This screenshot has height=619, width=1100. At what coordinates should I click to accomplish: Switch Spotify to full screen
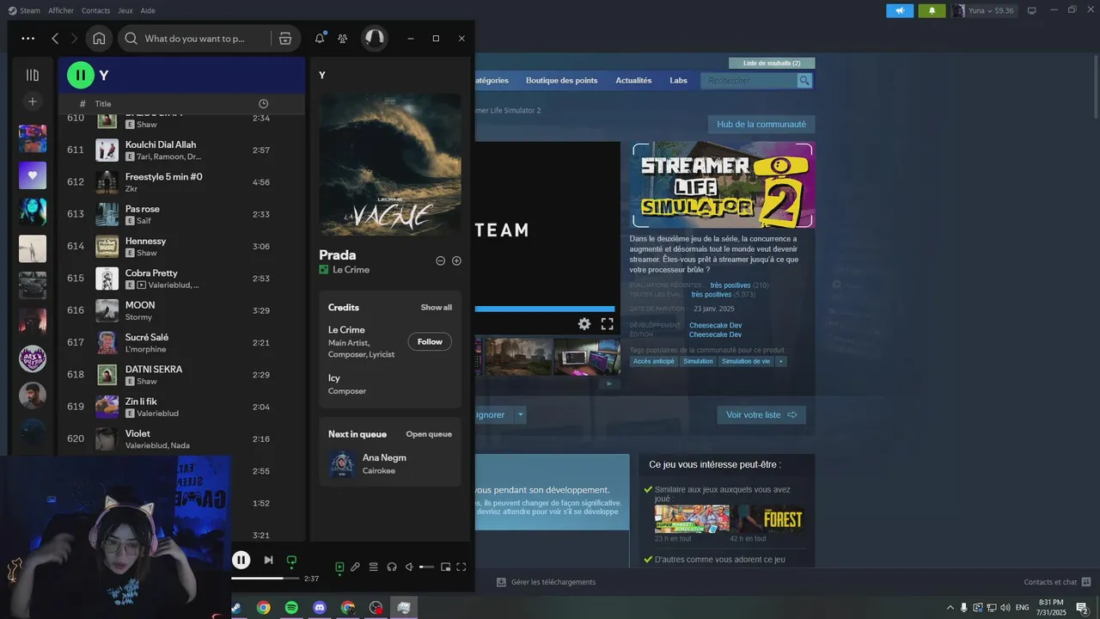point(461,567)
